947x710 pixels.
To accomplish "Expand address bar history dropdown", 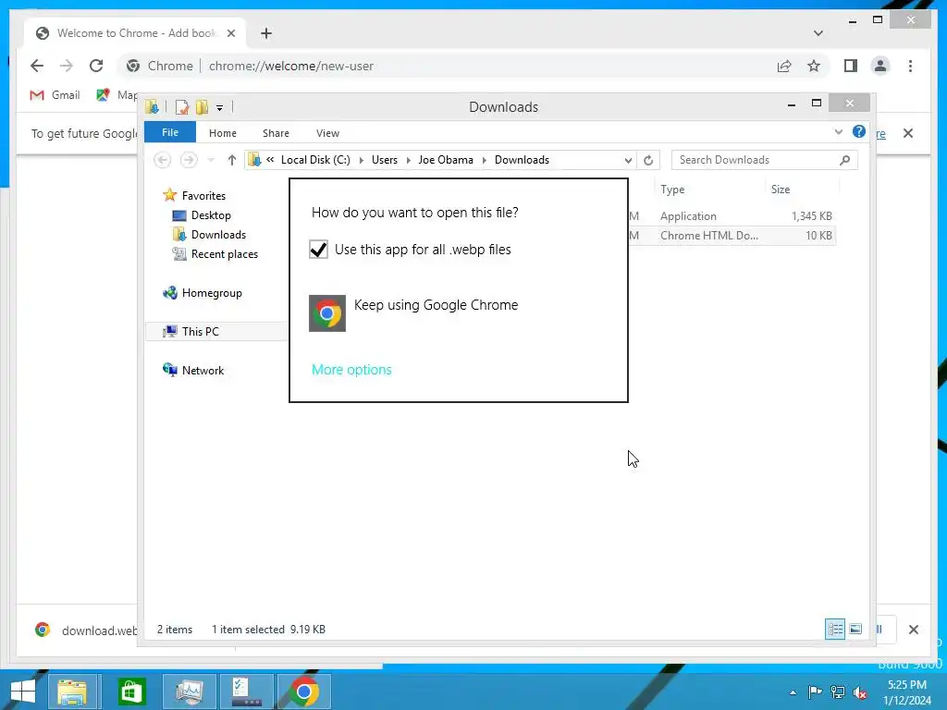I will [x=628, y=160].
